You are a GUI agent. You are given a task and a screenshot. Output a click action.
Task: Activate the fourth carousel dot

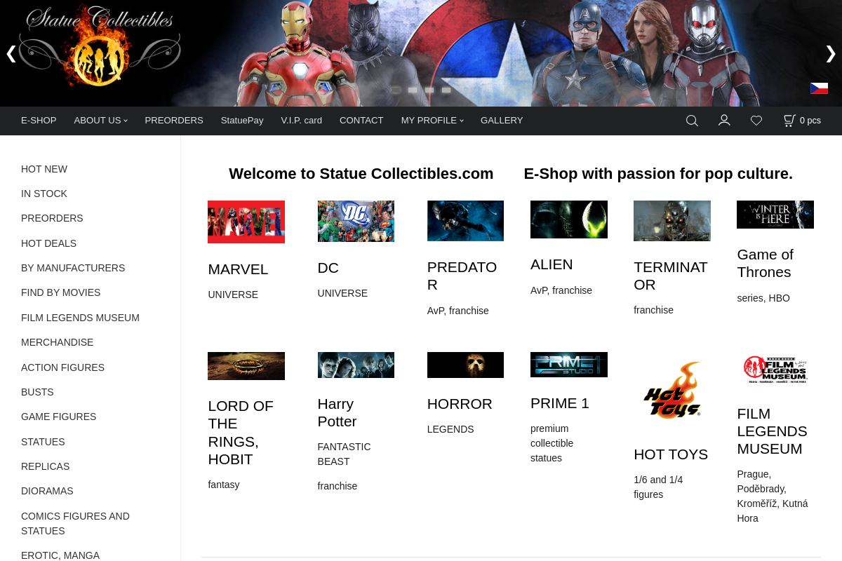click(x=446, y=90)
